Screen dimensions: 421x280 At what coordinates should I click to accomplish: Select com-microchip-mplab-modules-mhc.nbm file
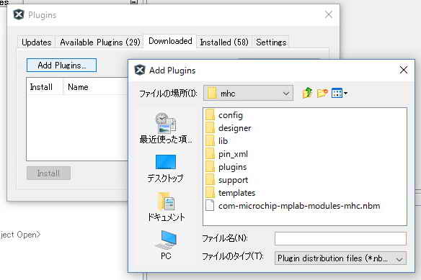(x=293, y=206)
